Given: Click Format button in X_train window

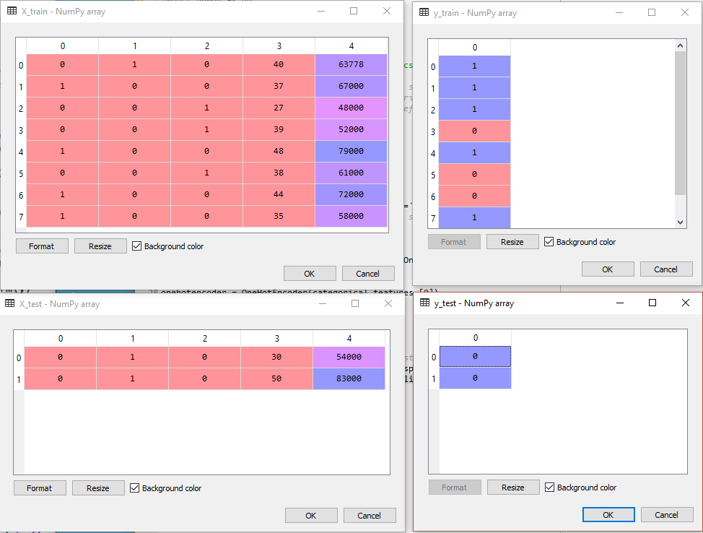Looking at the screenshot, I should 42,246.
